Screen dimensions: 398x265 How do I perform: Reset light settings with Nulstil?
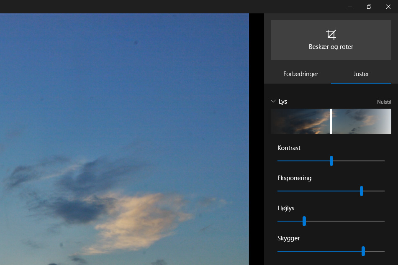coord(384,102)
